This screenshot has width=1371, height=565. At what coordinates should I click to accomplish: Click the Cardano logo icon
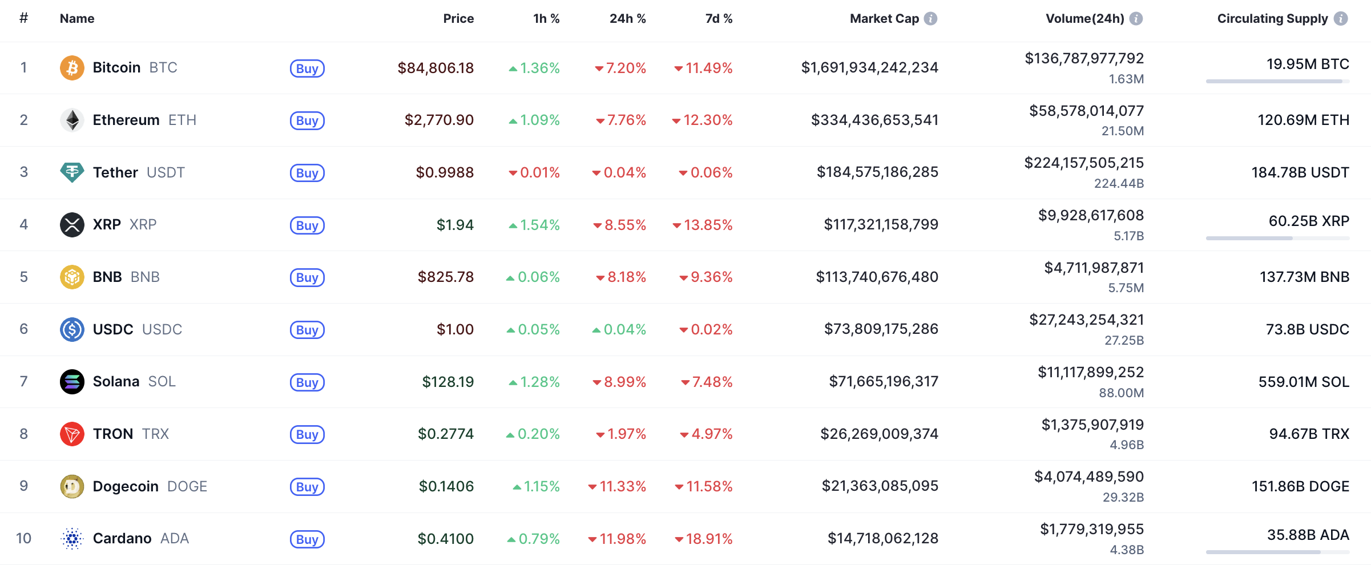[x=72, y=538]
